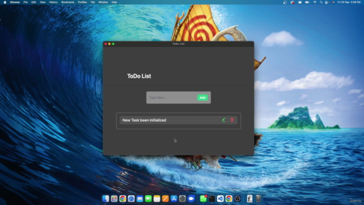
Task: Open FaceTime from the dock
Action: (148, 199)
